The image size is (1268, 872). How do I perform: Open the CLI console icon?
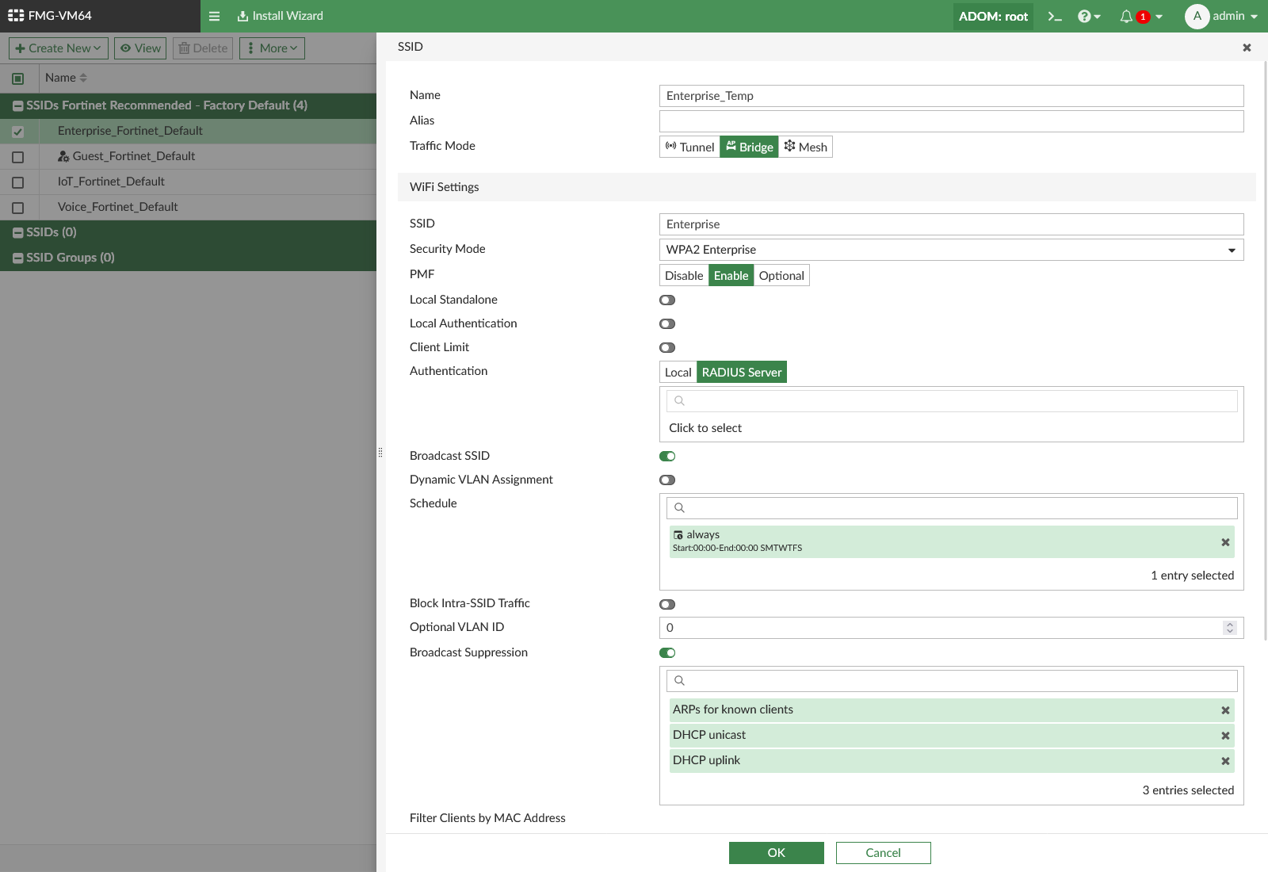click(x=1055, y=16)
